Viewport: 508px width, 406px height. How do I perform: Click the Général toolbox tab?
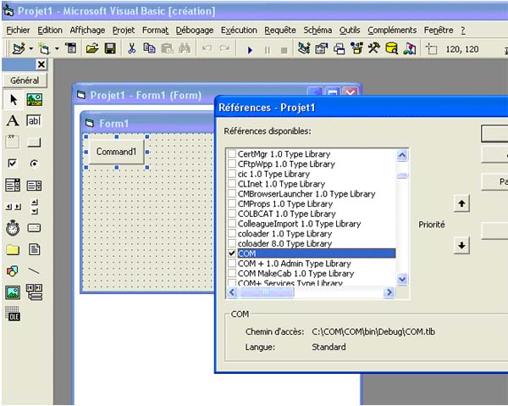25,80
